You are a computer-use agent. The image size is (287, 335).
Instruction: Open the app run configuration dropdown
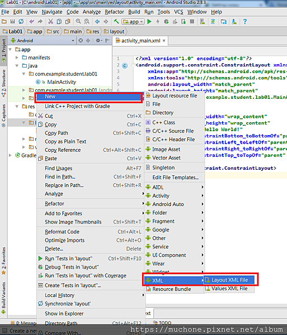133,22
